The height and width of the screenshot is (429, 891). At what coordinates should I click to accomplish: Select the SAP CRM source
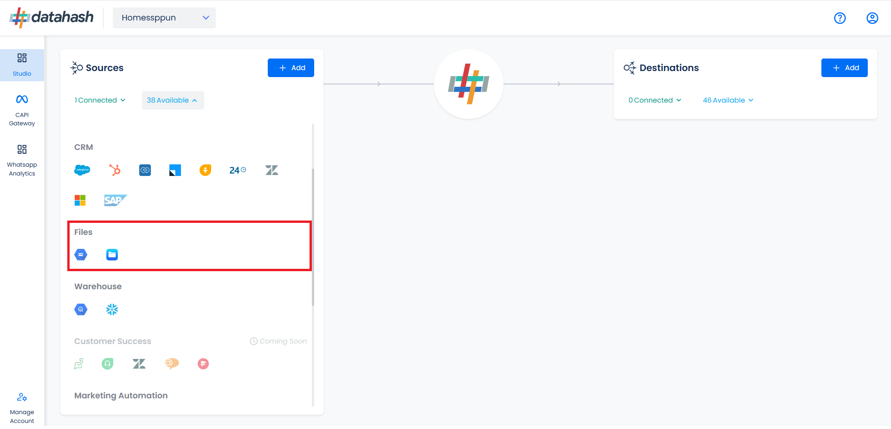(x=116, y=200)
